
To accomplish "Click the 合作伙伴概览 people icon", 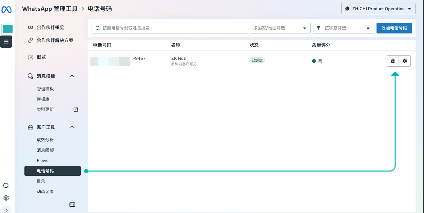I will tap(31, 27).
